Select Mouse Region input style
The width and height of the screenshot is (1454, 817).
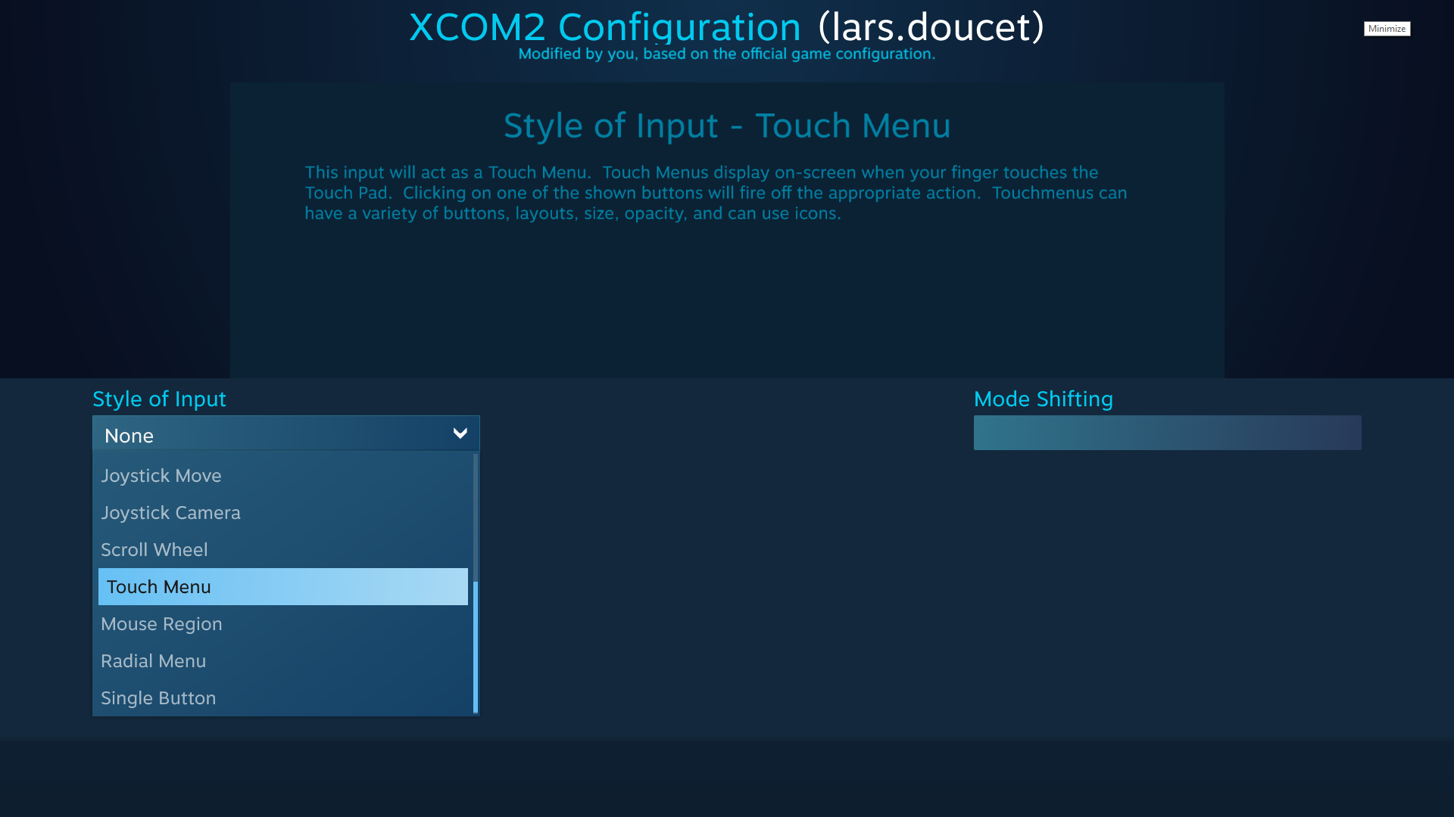(284, 623)
